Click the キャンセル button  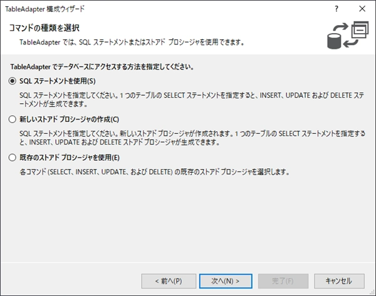click(x=339, y=281)
